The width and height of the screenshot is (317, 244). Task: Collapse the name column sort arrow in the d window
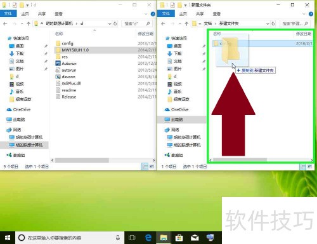pyautogui.click(x=94, y=30)
